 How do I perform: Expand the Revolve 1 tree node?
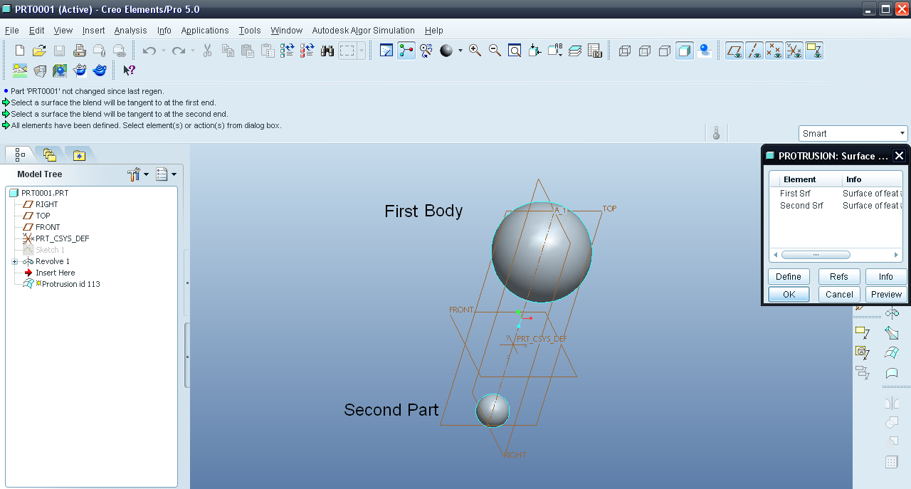click(15, 262)
